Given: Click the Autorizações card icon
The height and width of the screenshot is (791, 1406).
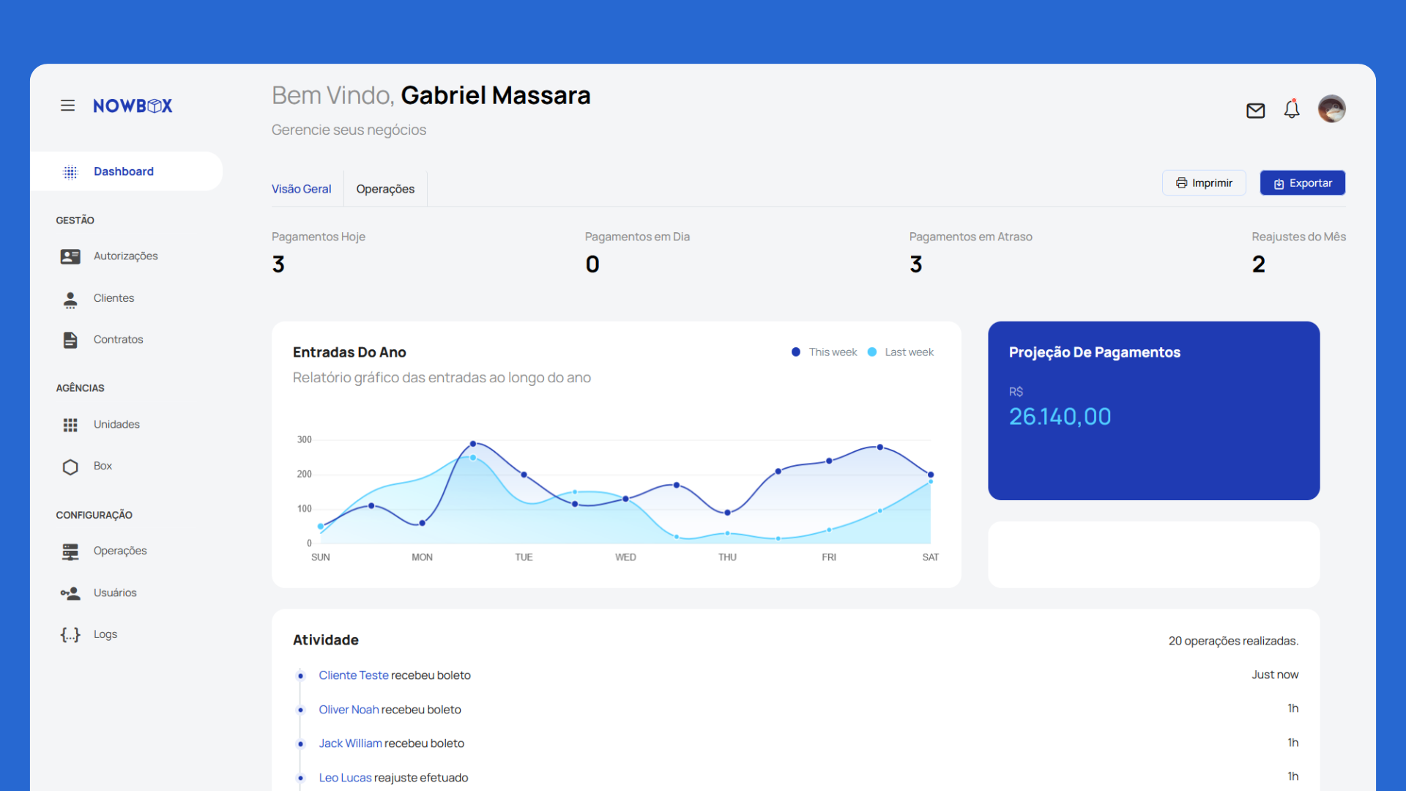Looking at the screenshot, I should pos(70,256).
